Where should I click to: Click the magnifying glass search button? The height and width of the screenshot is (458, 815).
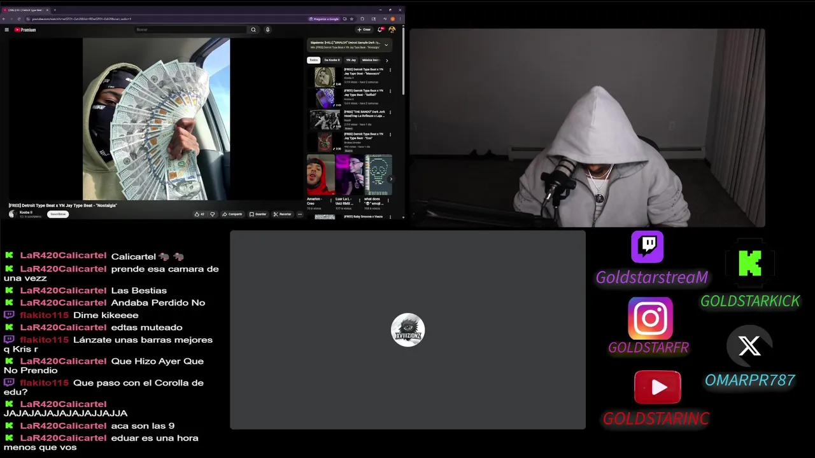[253, 29]
